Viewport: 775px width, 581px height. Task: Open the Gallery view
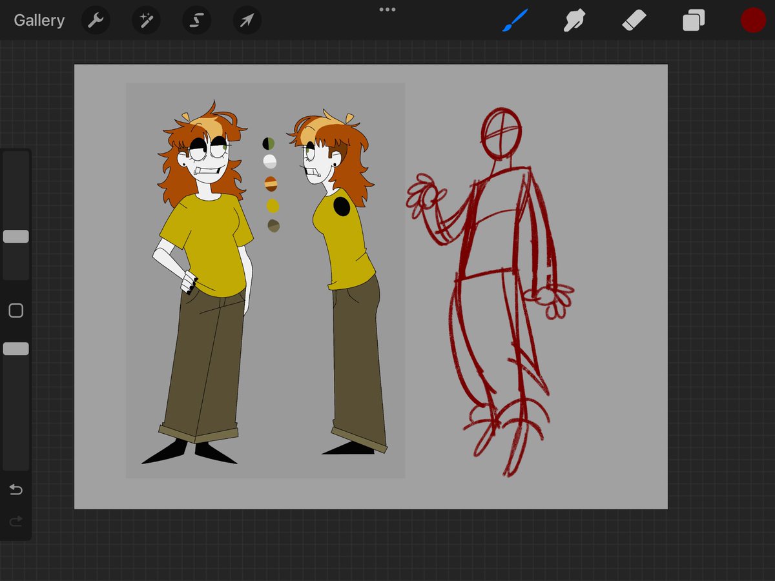pos(39,21)
